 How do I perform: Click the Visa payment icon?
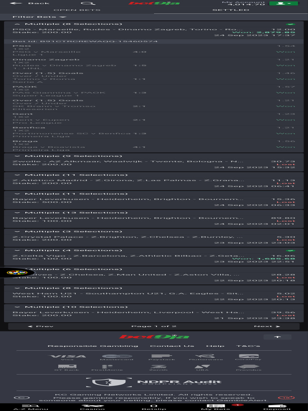(67, 357)
